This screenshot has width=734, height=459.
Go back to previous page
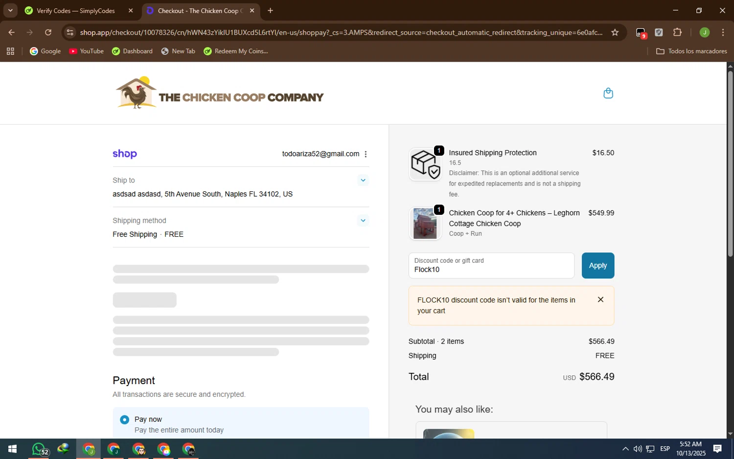pos(11,33)
